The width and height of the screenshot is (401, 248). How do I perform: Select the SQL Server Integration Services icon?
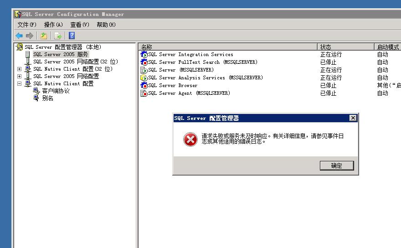144,55
